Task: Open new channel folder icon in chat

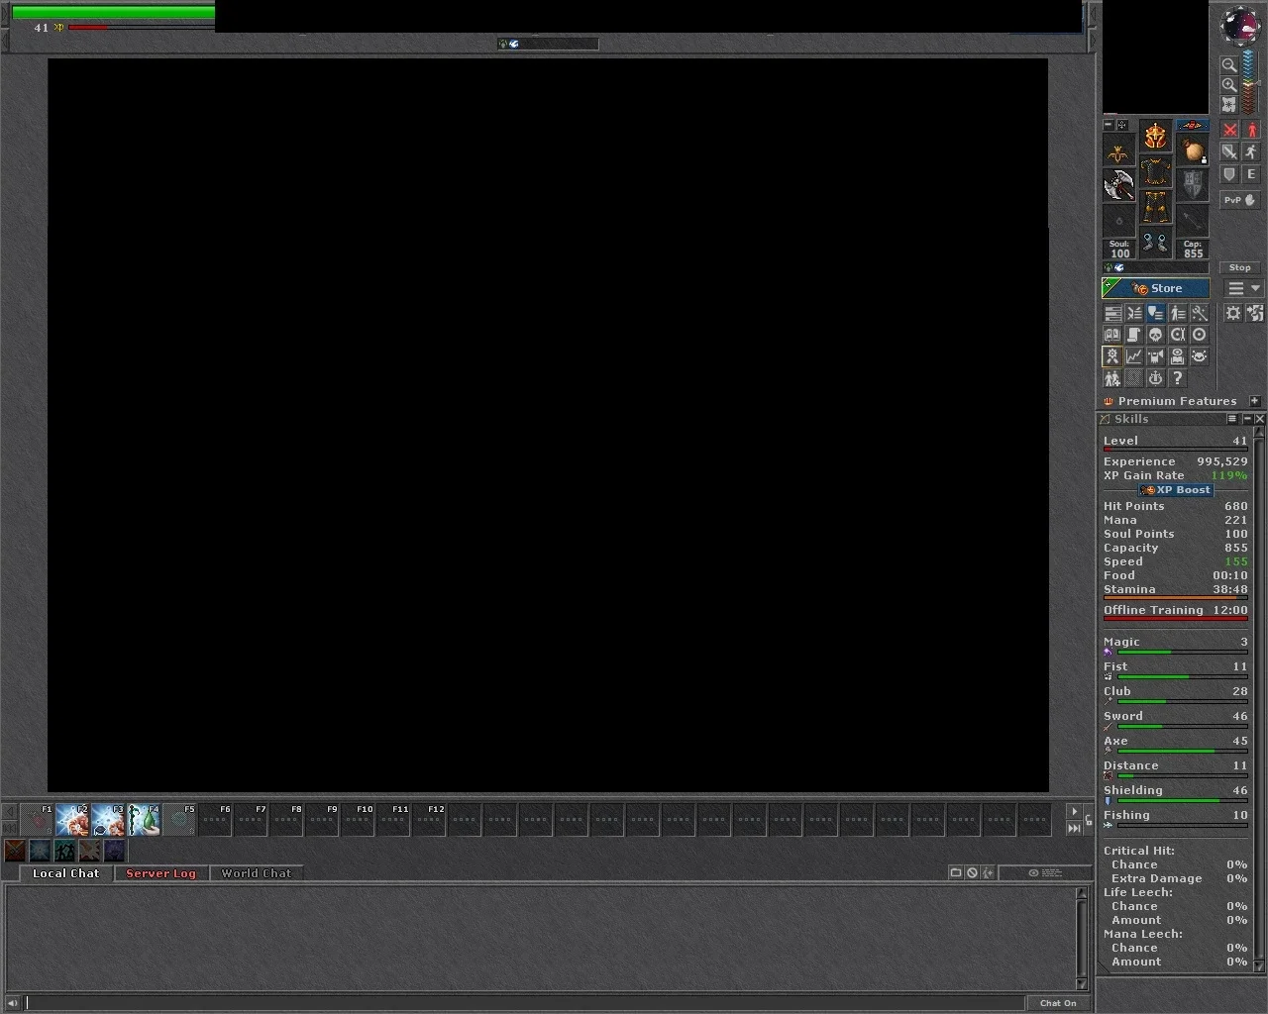Action: 956,872
